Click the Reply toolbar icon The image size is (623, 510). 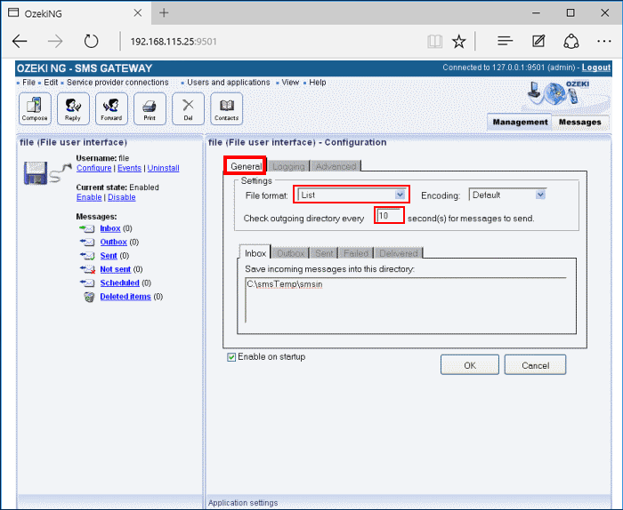pos(73,108)
